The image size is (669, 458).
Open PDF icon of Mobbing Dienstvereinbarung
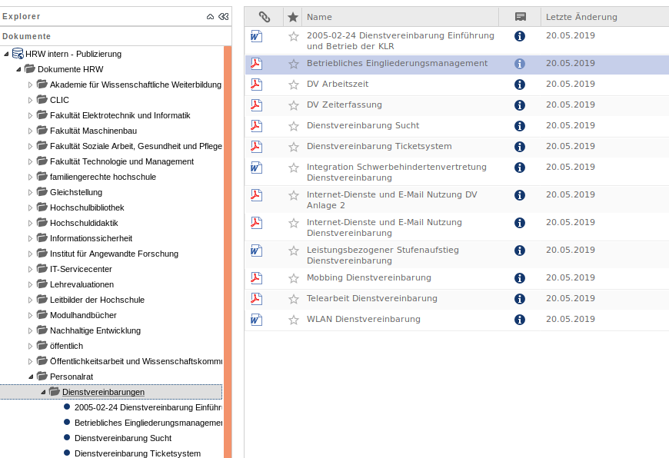pyautogui.click(x=256, y=278)
